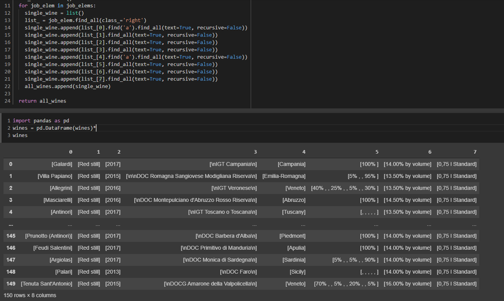Click the 'DOC Montepulciano d'Abruzzo Rosso Riserva' cell
This screenshot has height=301, width=504.
pyautogui.click(x=195, y=200)
